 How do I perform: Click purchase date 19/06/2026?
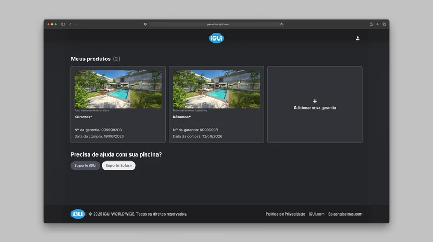(114, 136)
